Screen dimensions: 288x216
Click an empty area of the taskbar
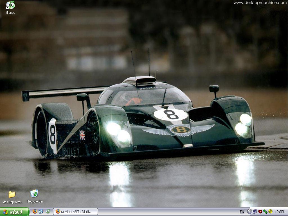(169, 212)
